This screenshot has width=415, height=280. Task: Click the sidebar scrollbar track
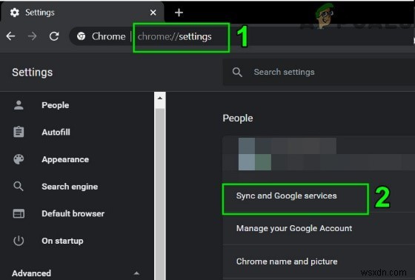point(160,193)
